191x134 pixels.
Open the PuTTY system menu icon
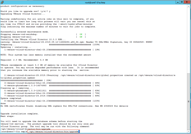point(2,2)
